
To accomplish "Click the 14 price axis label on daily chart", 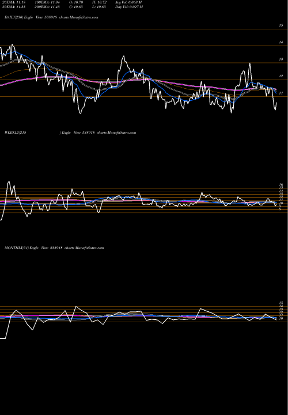I will coord(281,42).
